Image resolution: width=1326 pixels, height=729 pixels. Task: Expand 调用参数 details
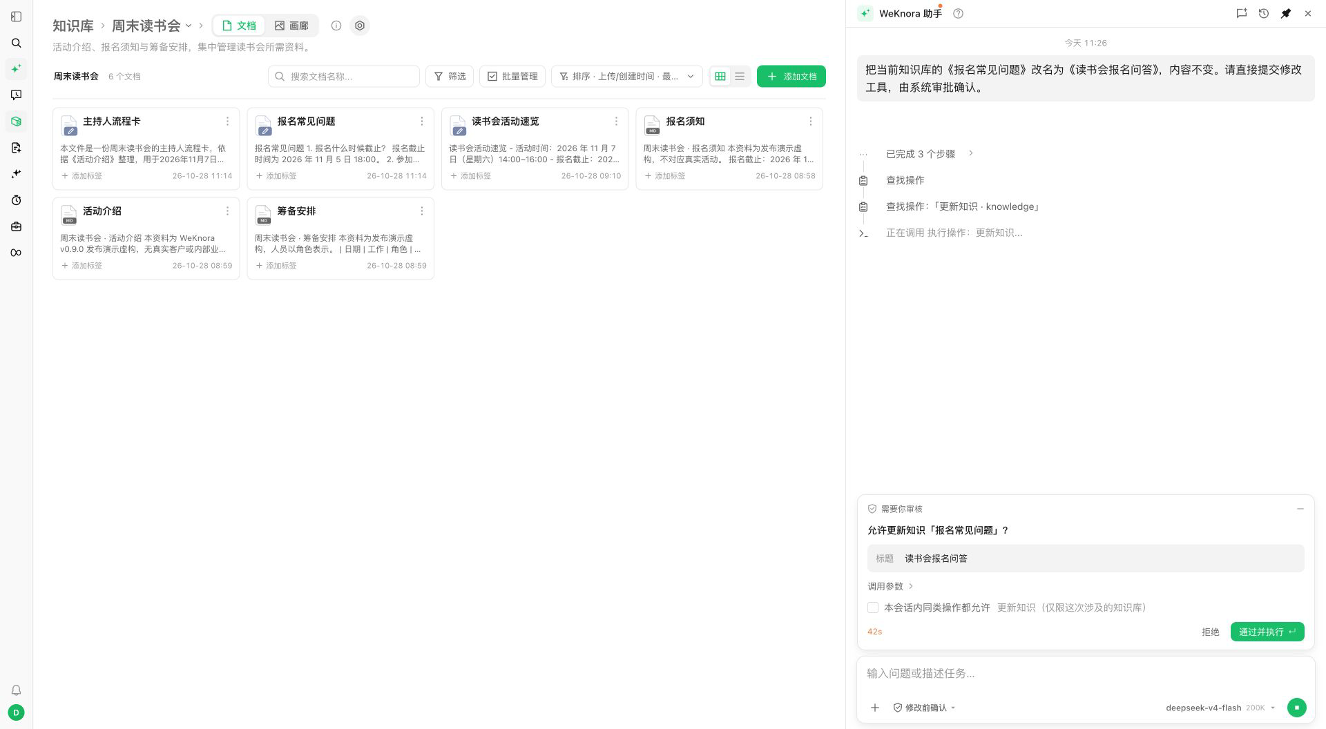(890, 586)
